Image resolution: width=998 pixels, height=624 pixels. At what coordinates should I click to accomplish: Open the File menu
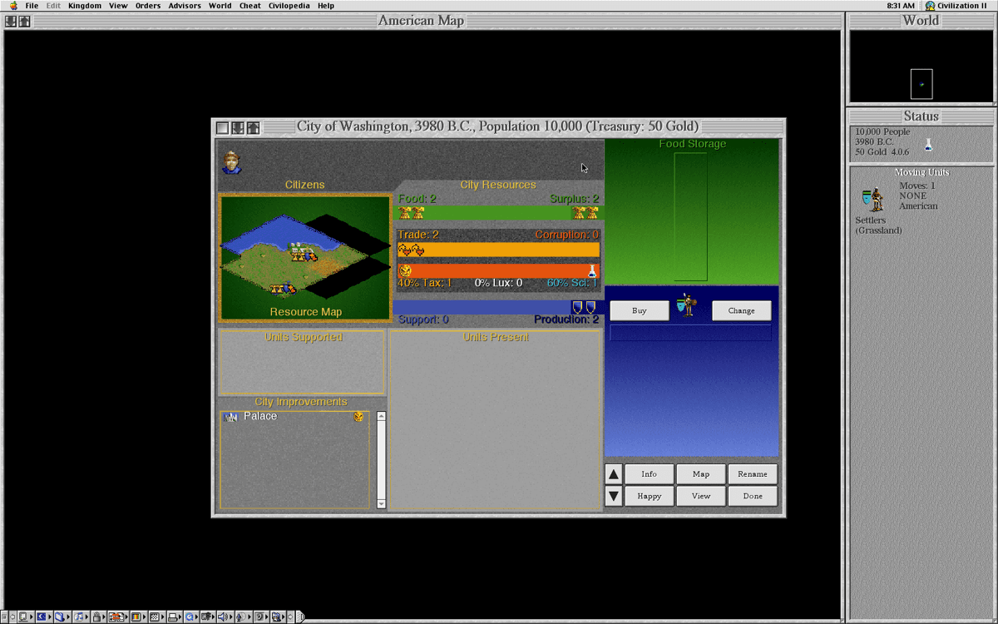pos(32,6)
